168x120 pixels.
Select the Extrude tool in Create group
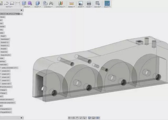tap(24, 3)
